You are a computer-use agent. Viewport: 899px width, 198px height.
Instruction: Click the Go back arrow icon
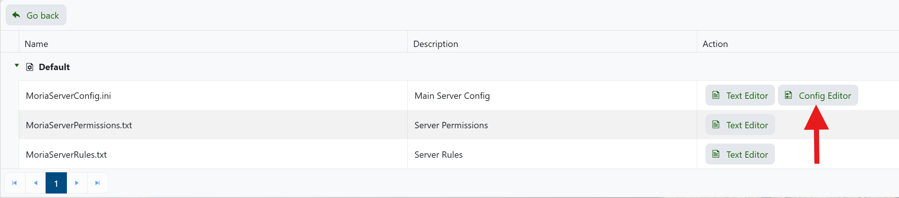click(16, 15)
